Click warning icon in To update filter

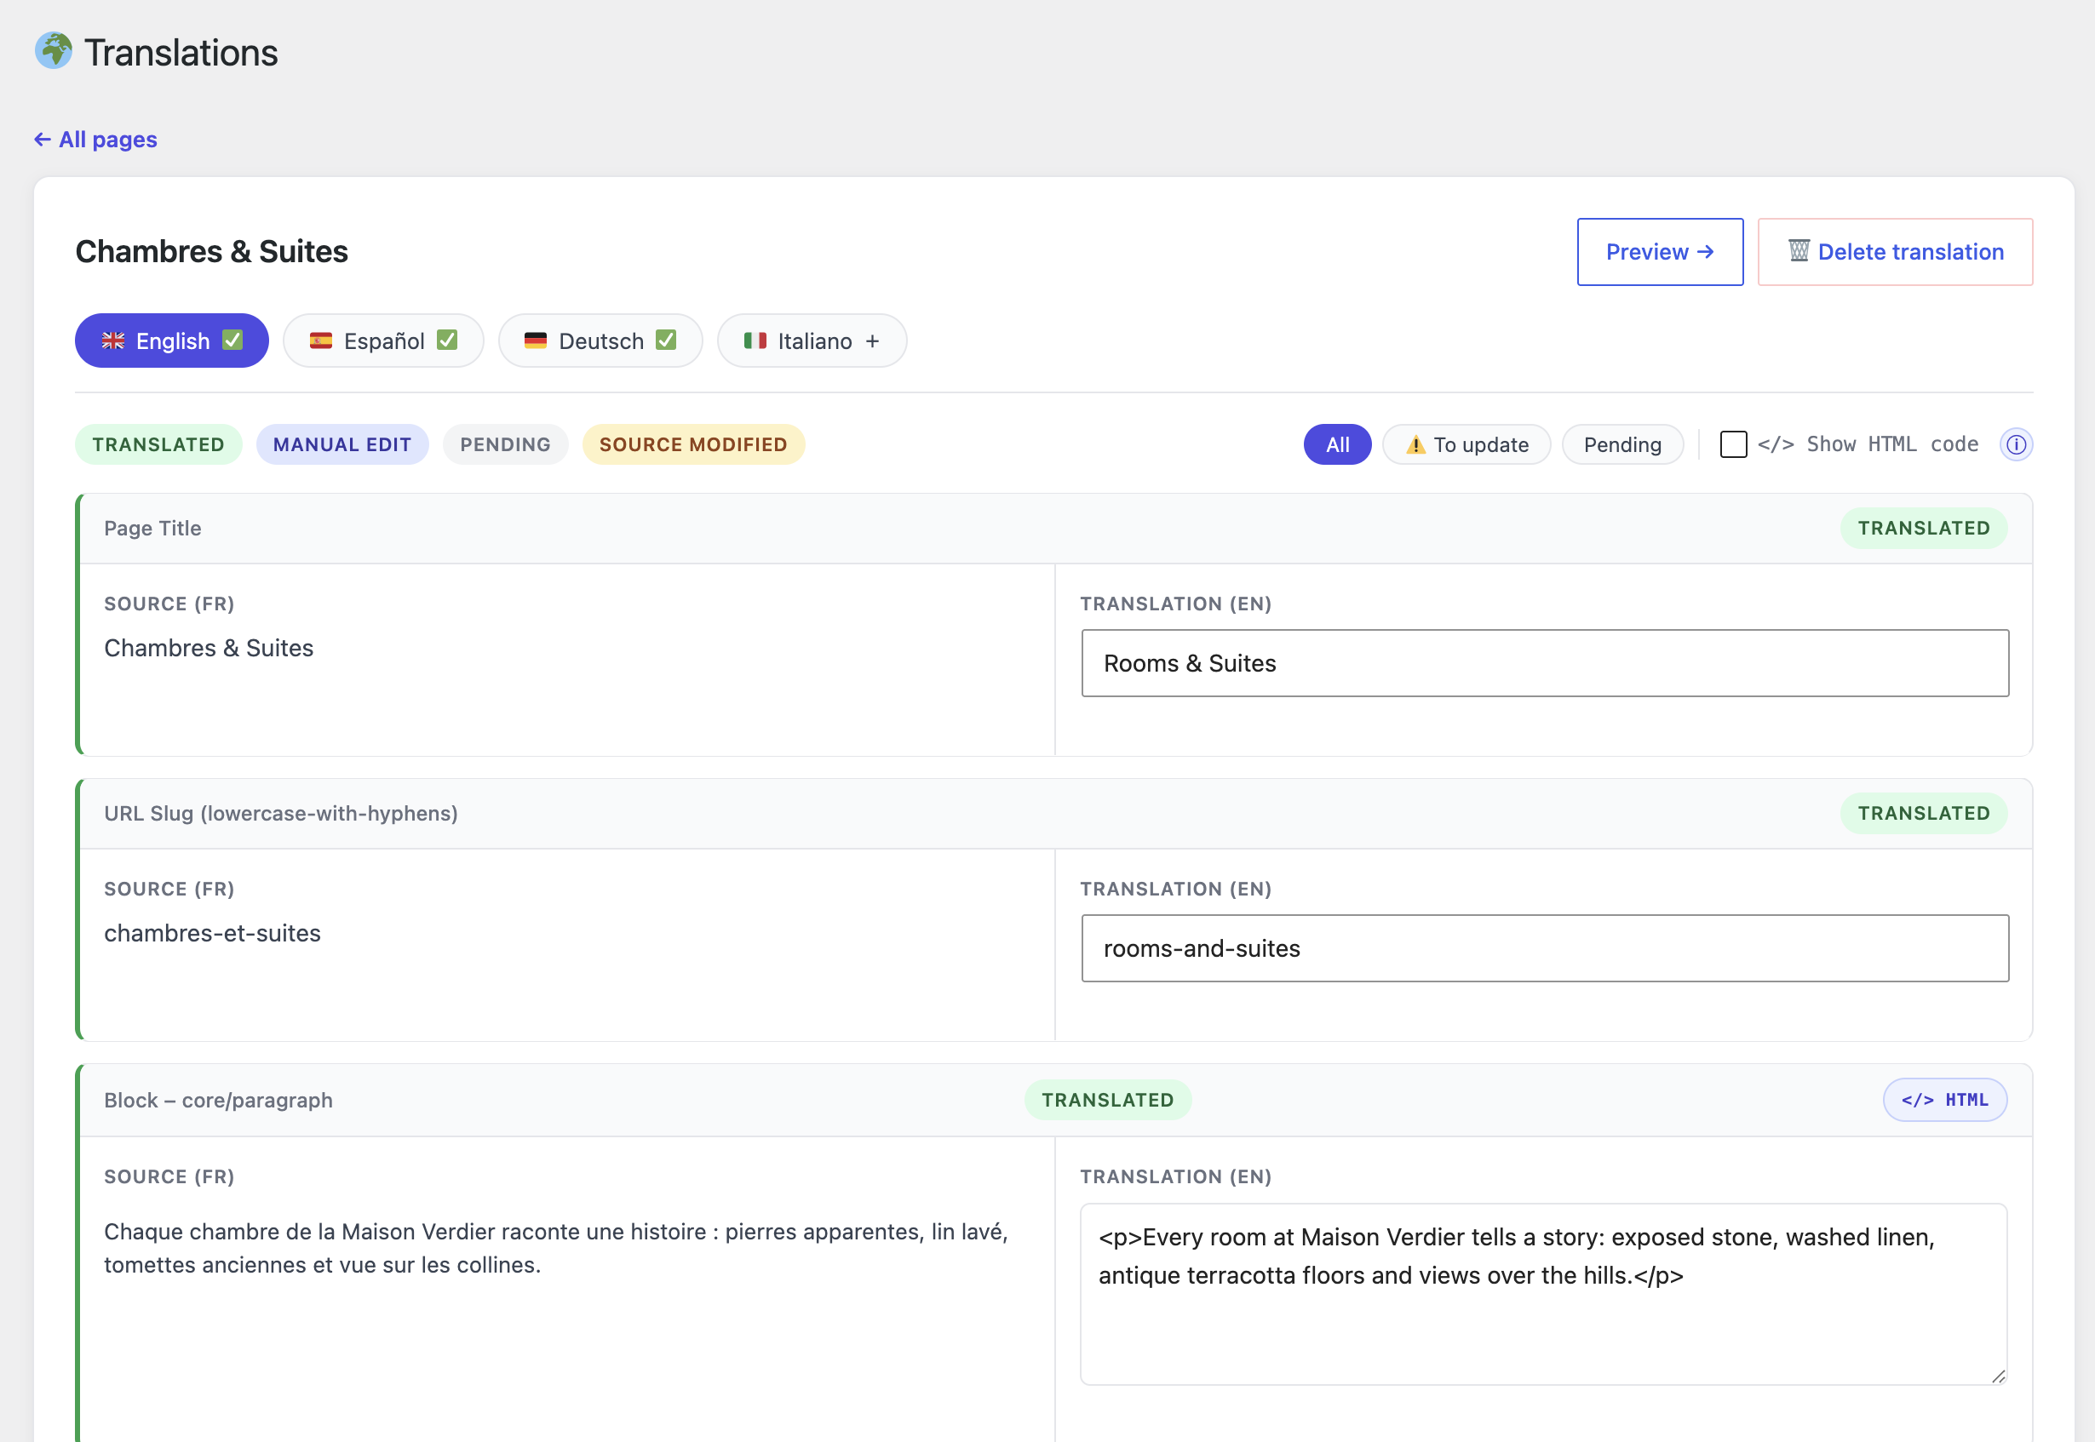[1415, 444]
